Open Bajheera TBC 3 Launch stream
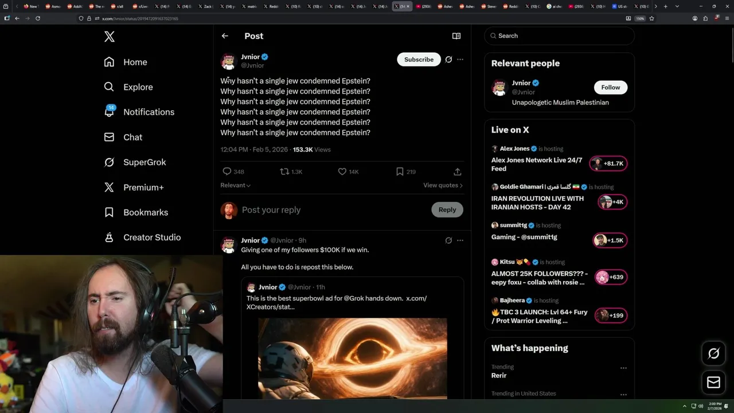This screenshot has width=734, height=413. click(539, 316)
